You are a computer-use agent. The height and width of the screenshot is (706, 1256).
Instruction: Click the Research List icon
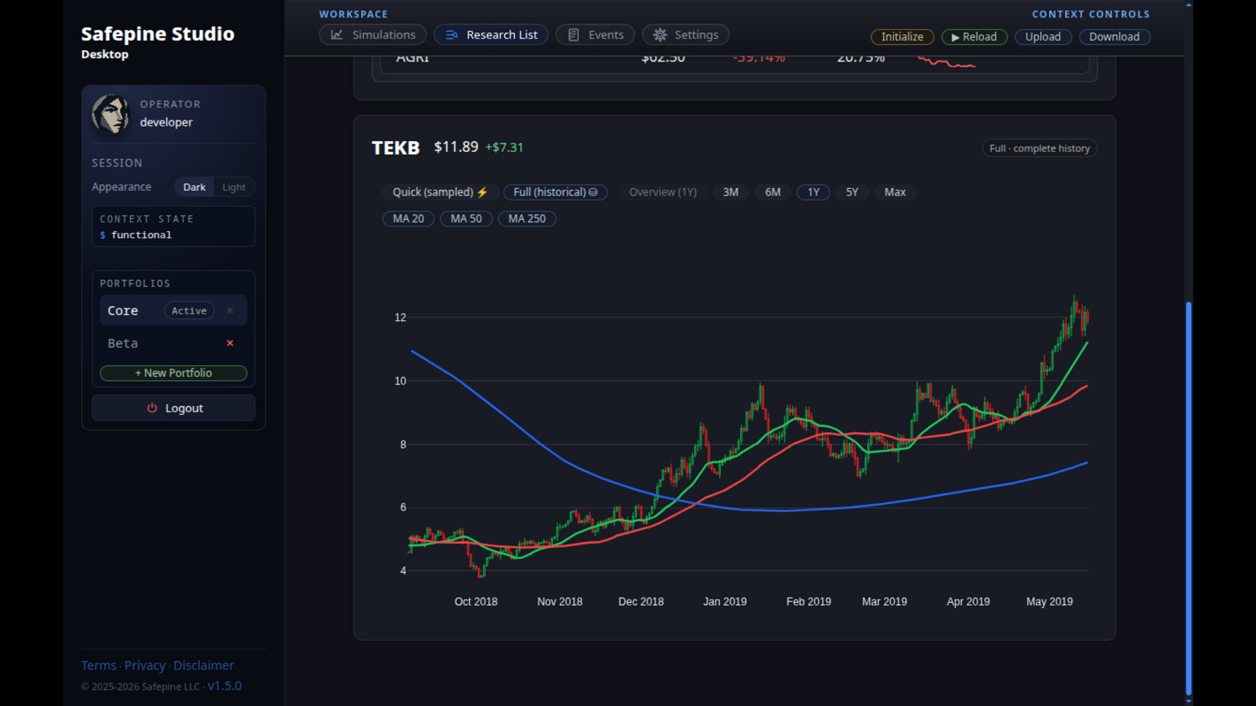451,35
